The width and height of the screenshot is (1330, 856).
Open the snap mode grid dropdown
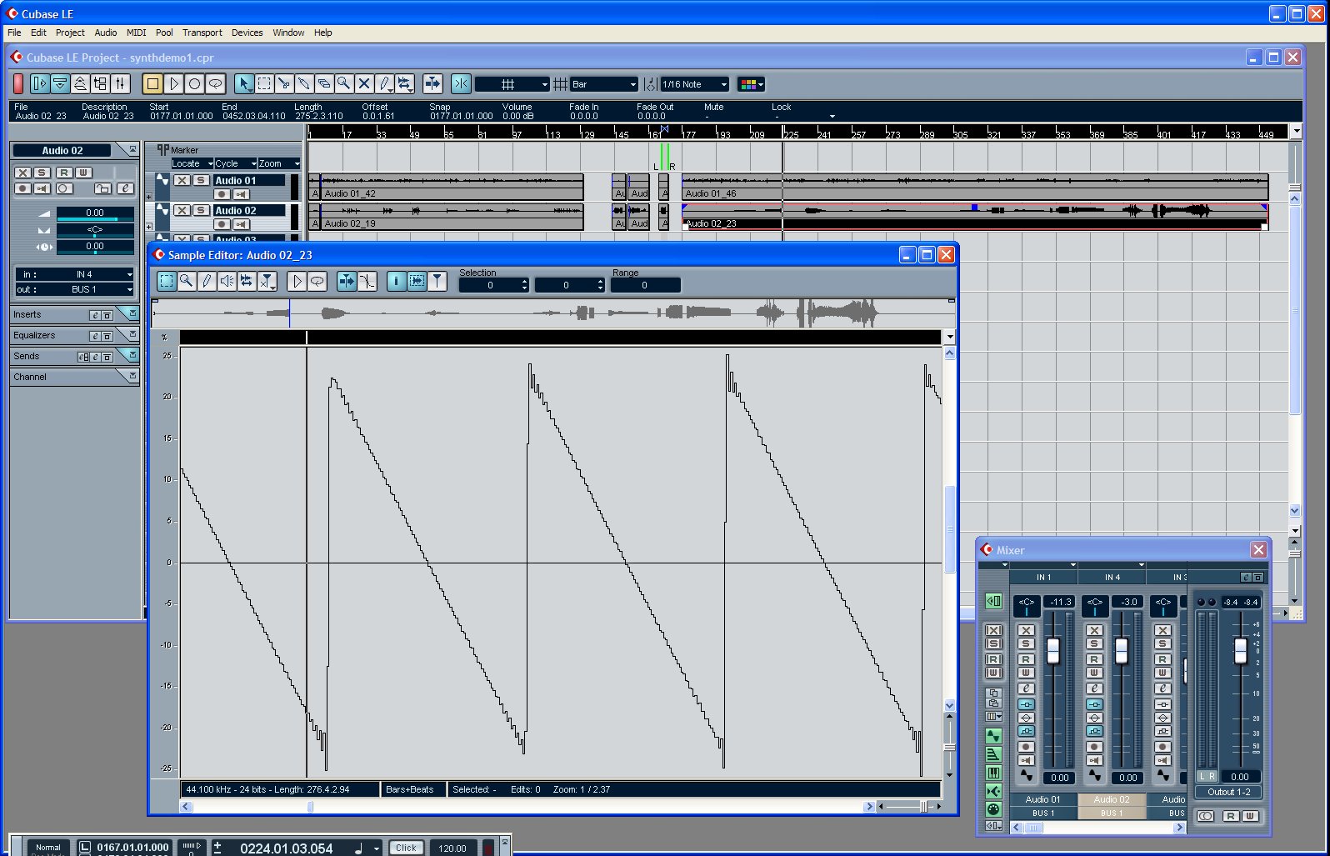click(512, 84)
